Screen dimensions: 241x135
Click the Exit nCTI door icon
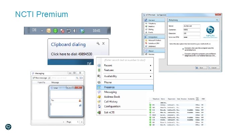tap(99, 112)
